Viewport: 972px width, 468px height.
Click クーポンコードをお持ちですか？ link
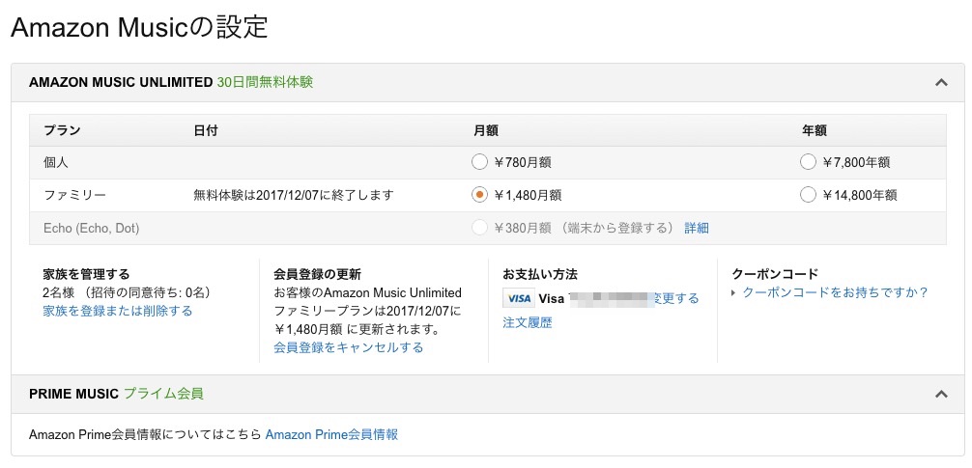pyautogui.click(x=835, y=292)
